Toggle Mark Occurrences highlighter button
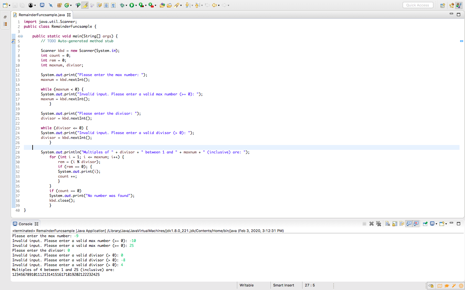465x290 pixels. click(x=85, y=5)
